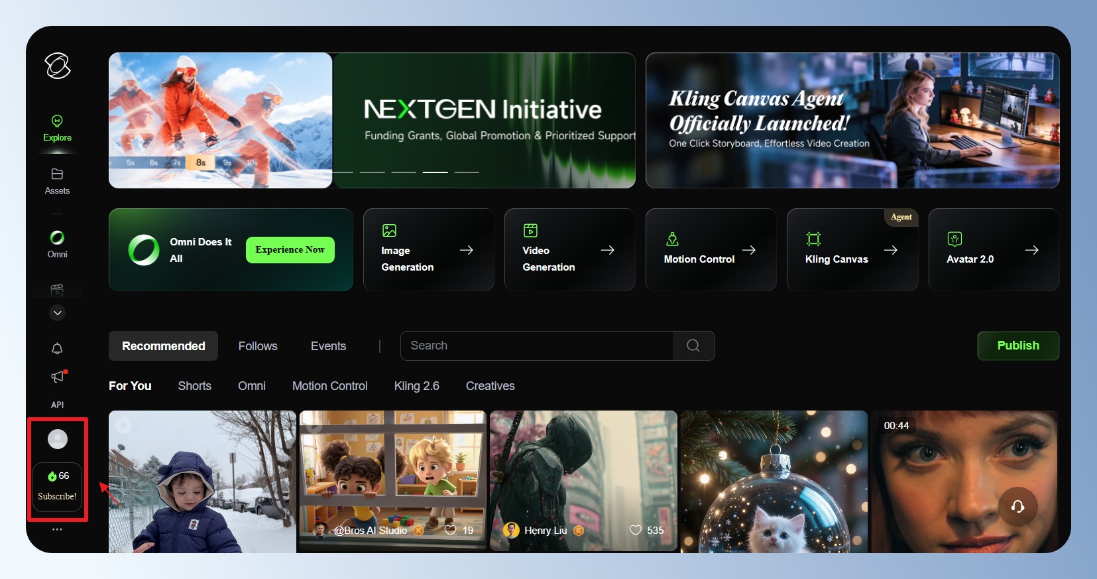Click the Kling logo in sidebar
1097x579 pixels.
(x=58, y=66)
